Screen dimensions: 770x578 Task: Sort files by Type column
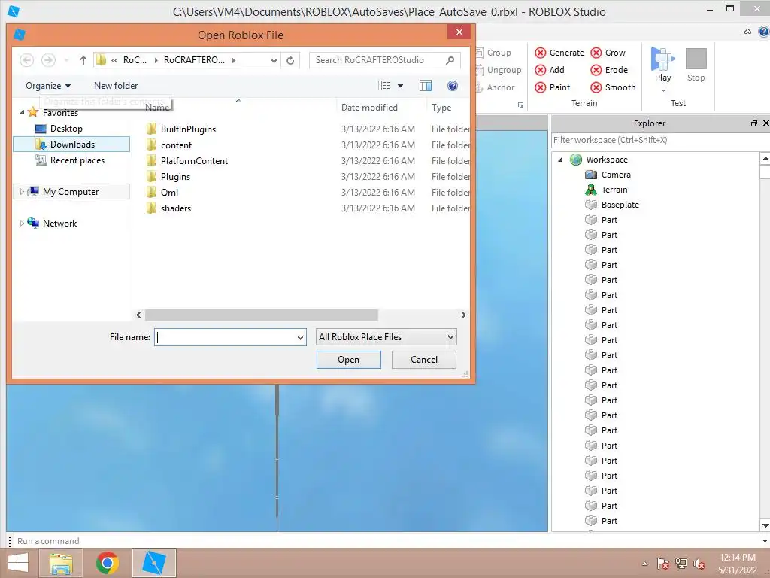pyautogui.click(x=441, y=107)
